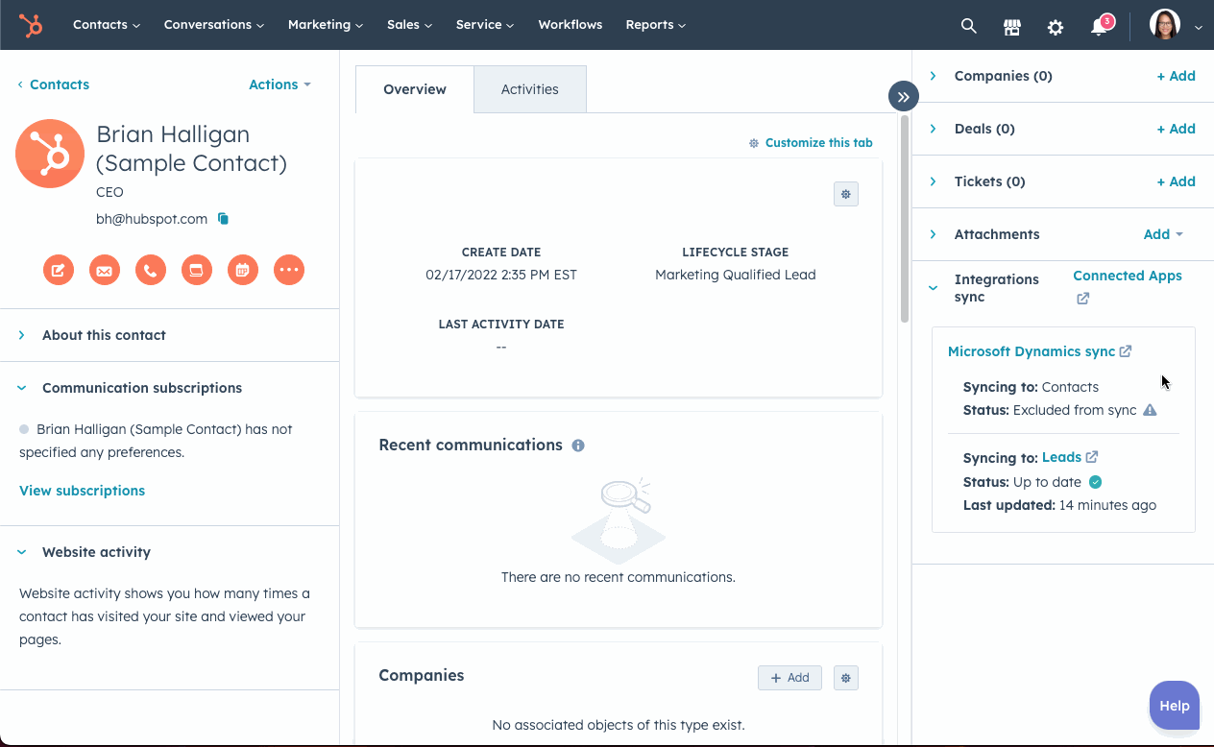1214x747 pixels.
Task: Go to Workflows
Action: pyautogui.click(x=571, y=25)
